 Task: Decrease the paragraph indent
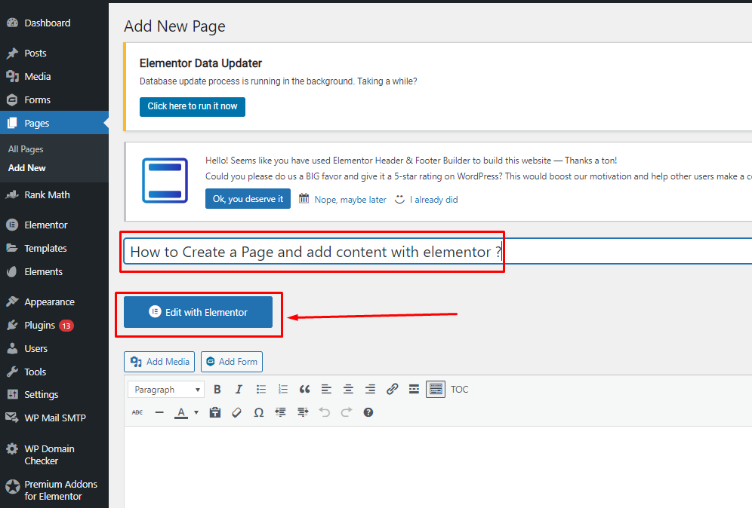281,412
